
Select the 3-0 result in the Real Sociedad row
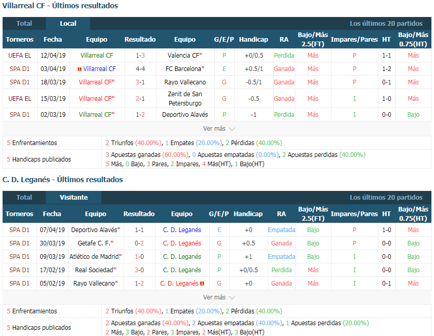click(139, 270)
